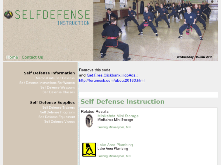Open Self Defense Trainers link
This screenshot has width=221, height=165.
[x=58, y=107]
